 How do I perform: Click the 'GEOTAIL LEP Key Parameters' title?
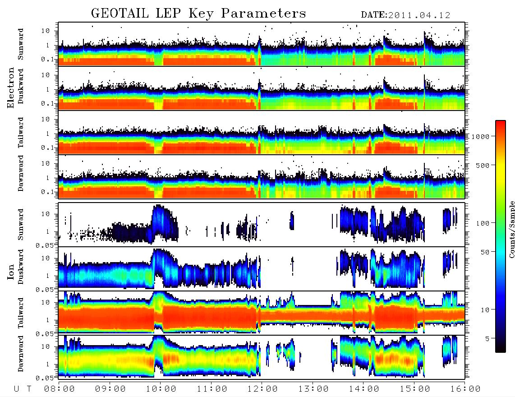[x=198, y=14]
